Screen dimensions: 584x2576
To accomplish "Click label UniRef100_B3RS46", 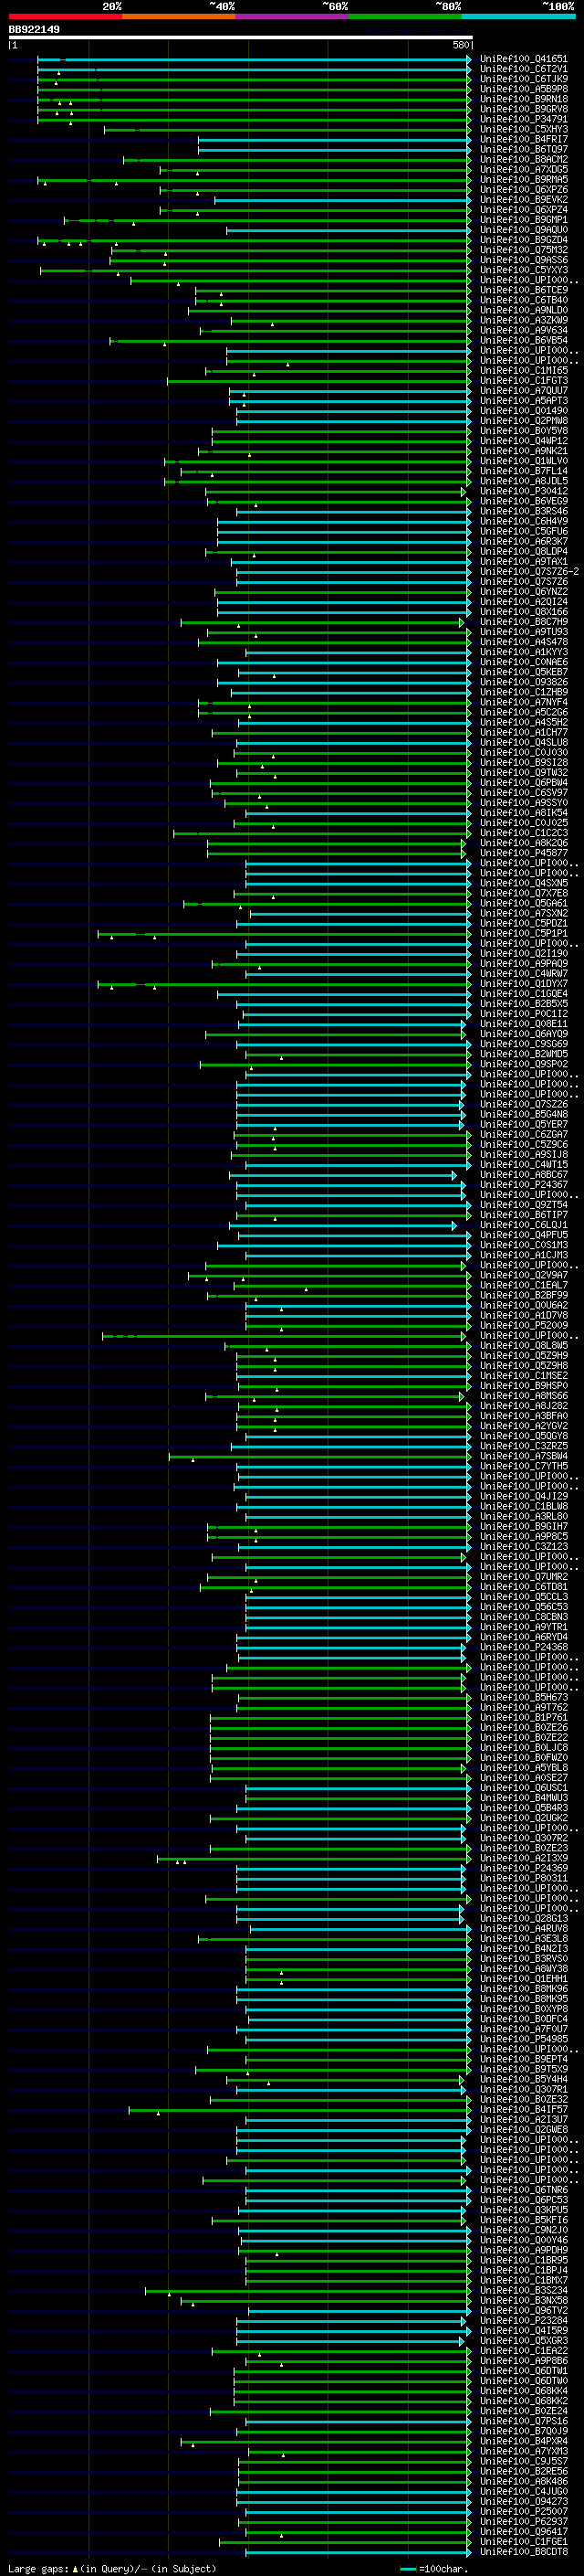I will coord(523,511).
